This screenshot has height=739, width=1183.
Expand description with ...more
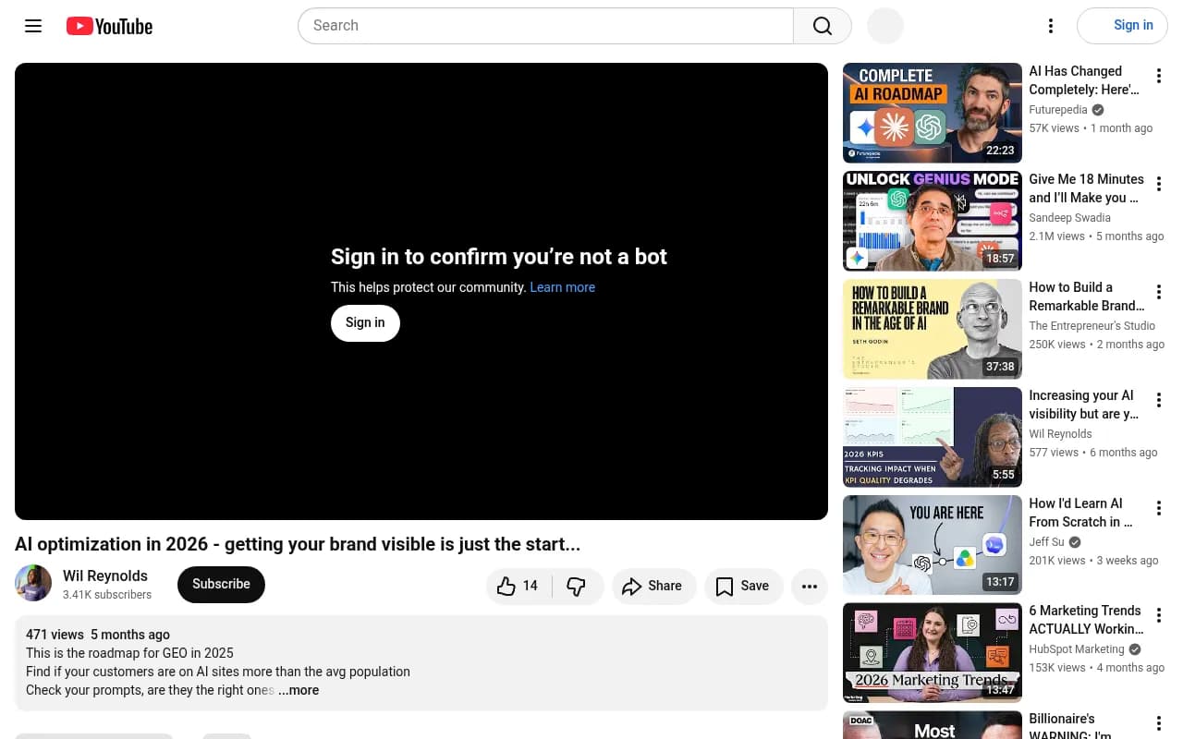pyautogui.click(x=299, y=690)
